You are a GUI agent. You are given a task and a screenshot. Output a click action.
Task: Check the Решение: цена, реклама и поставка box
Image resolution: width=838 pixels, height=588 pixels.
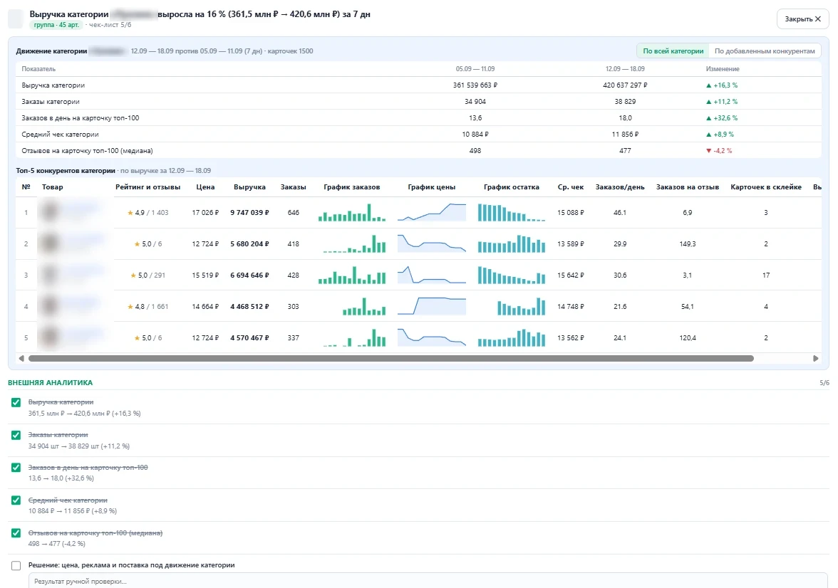tap(16, 565)
